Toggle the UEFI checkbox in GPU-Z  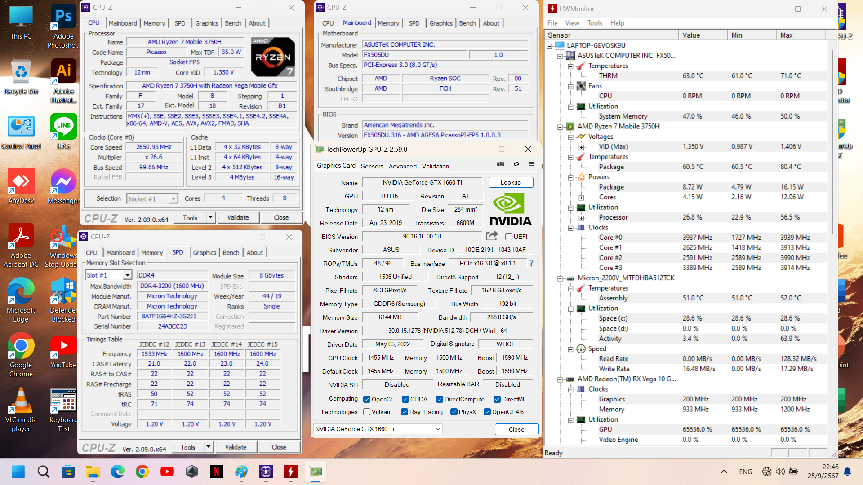pos(509,237)
